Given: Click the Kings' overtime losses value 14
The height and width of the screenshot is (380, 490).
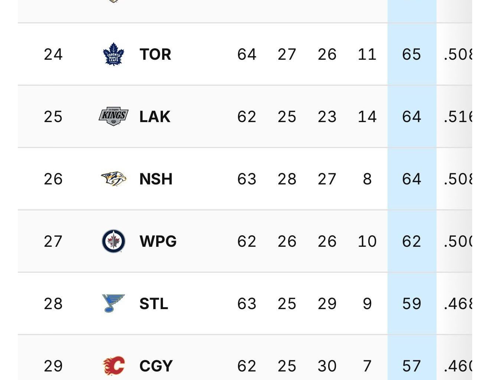Looking at the screenshot, I should tap(367, 117).
